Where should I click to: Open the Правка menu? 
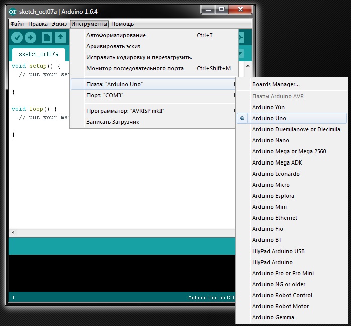(38, 24)
